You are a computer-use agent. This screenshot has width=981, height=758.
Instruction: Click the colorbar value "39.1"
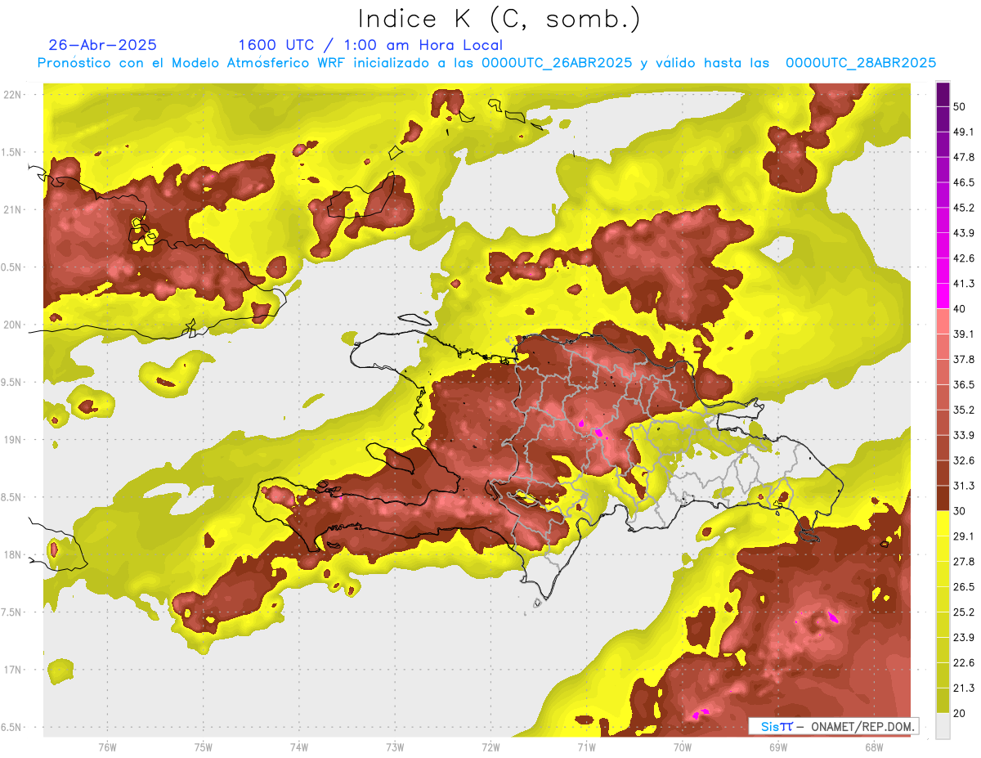pos(964,334)
